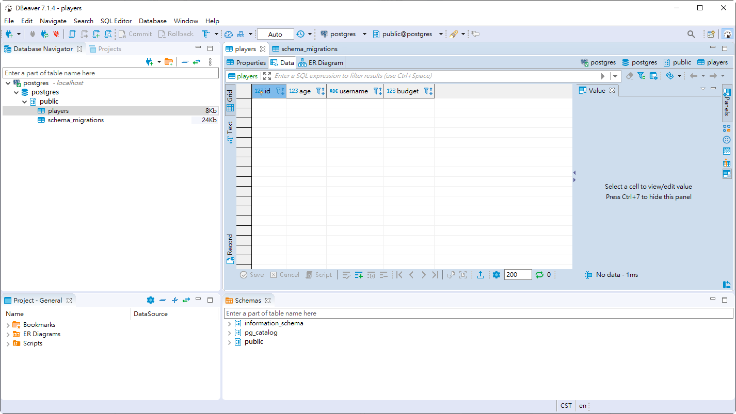Click the global search magnifier icon

click(691, 34)
